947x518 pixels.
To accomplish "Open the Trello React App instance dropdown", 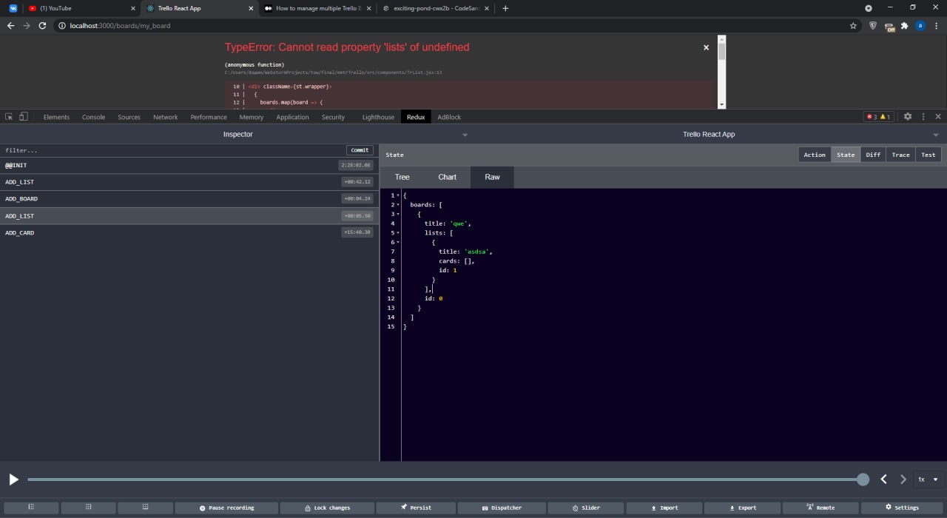I will pos(709,135).
